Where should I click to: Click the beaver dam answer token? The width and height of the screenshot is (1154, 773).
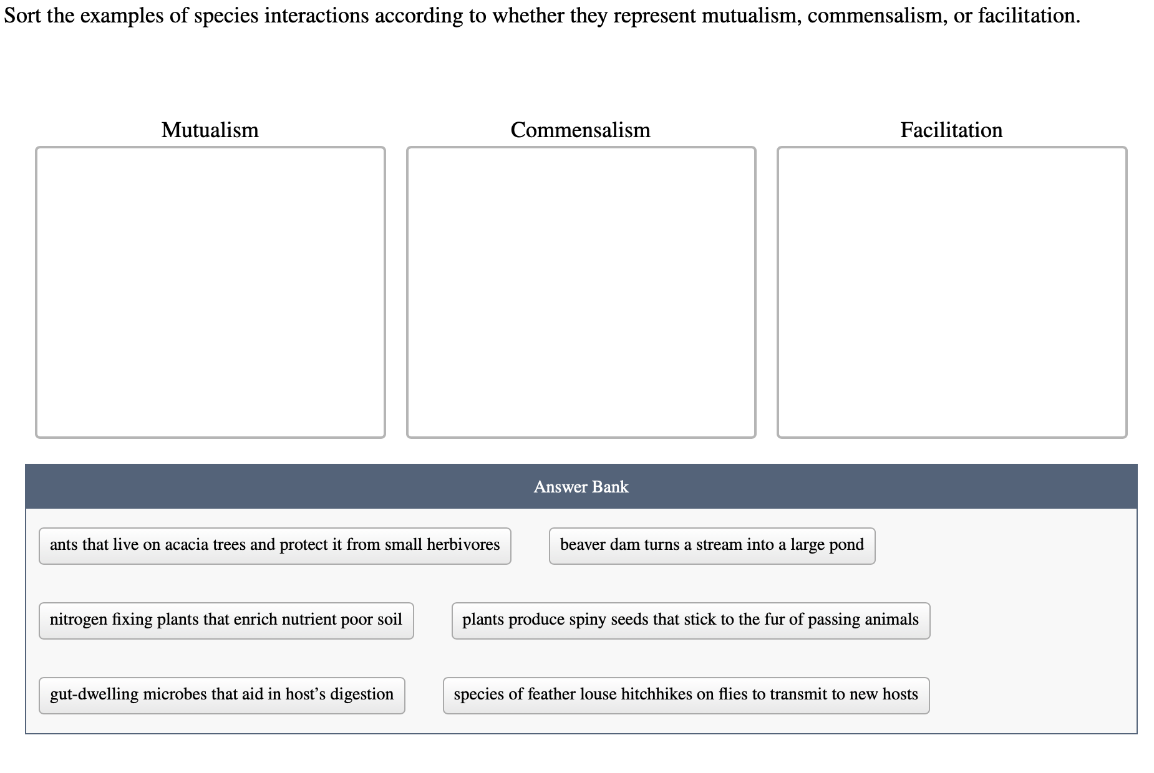(712, 545)
